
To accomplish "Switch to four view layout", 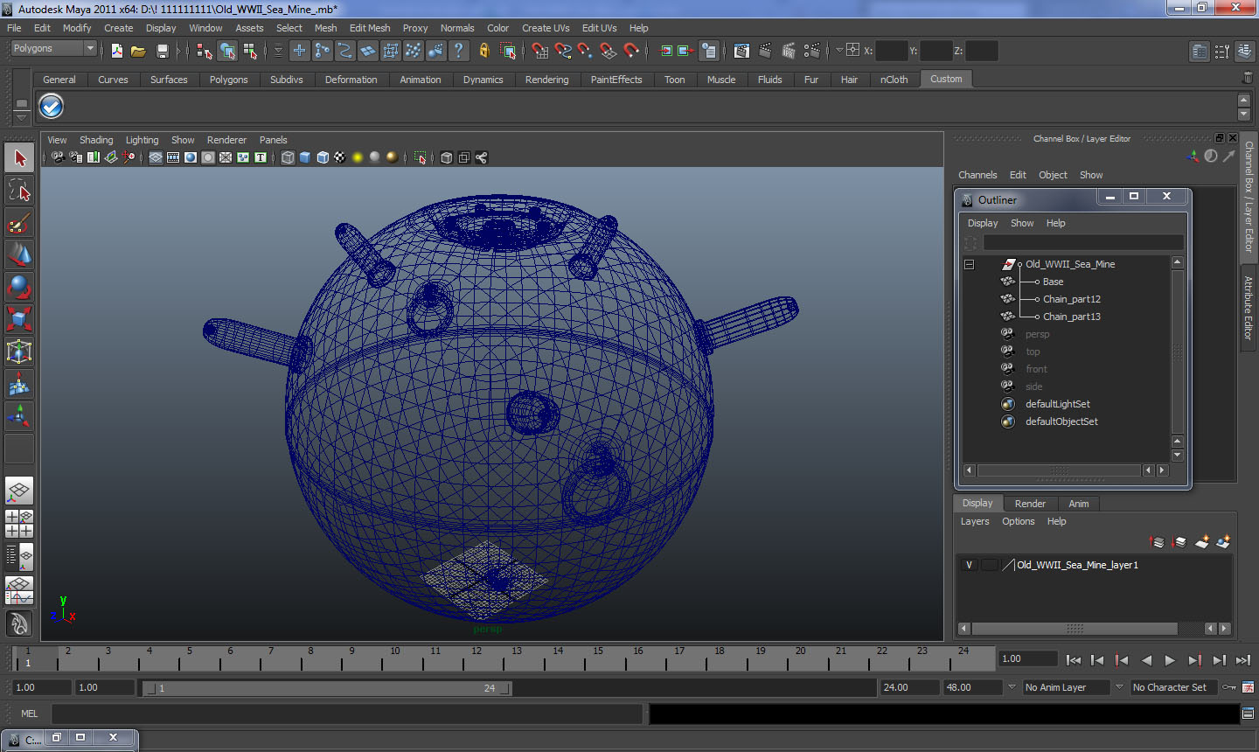I will [19, 523].
